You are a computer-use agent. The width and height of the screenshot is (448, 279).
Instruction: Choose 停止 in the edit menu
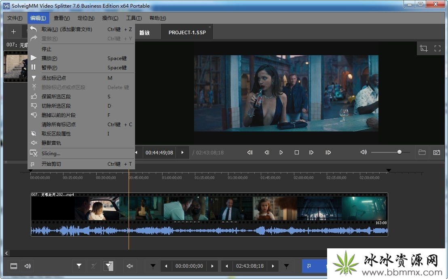pos(81,49)
